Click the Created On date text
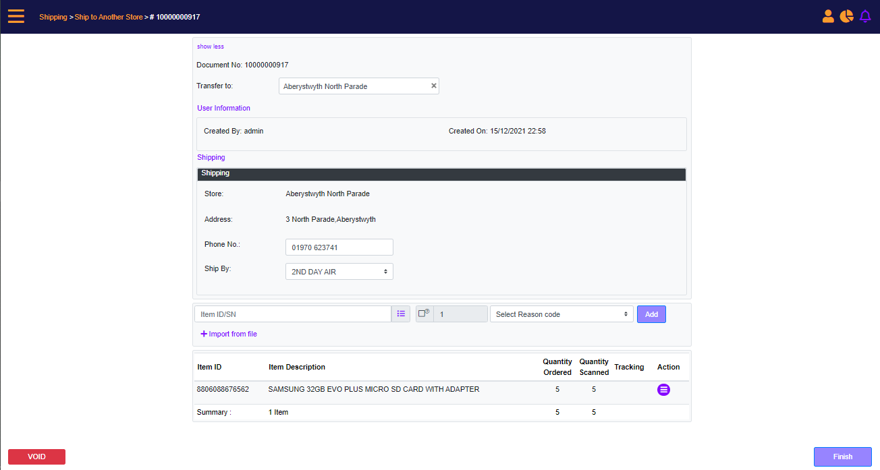Viewport: 880px width, 470px height. point(497,131)
